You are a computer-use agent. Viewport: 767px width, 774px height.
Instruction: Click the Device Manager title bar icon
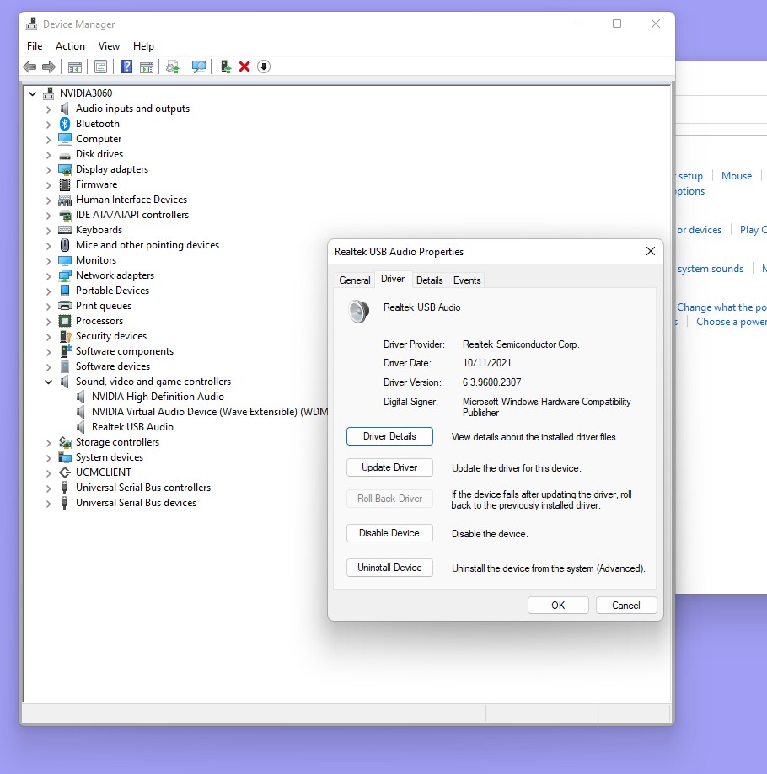[x=32, y=24]
